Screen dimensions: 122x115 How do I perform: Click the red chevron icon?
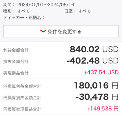pyautogui.click(x=43, y=31)
